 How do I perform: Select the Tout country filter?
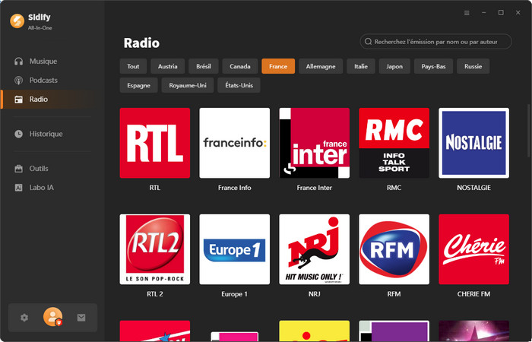pos(133,66)
